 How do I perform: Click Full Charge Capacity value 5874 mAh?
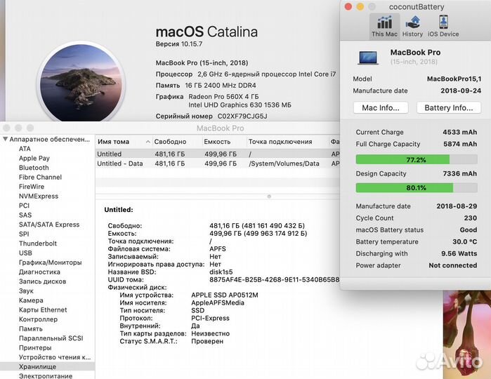(460, 144)
